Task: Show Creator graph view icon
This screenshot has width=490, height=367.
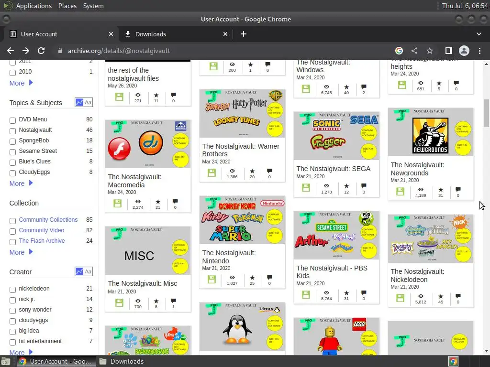Action: pyautogui.click(x=79, y=271)
